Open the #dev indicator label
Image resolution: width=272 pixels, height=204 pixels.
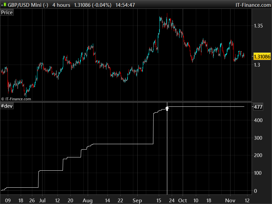tap(7, 106)
